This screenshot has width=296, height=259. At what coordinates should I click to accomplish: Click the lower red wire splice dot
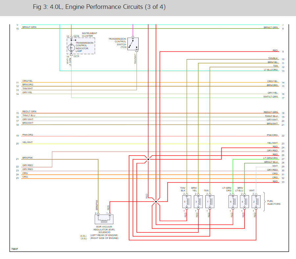[x=156, y=202]
